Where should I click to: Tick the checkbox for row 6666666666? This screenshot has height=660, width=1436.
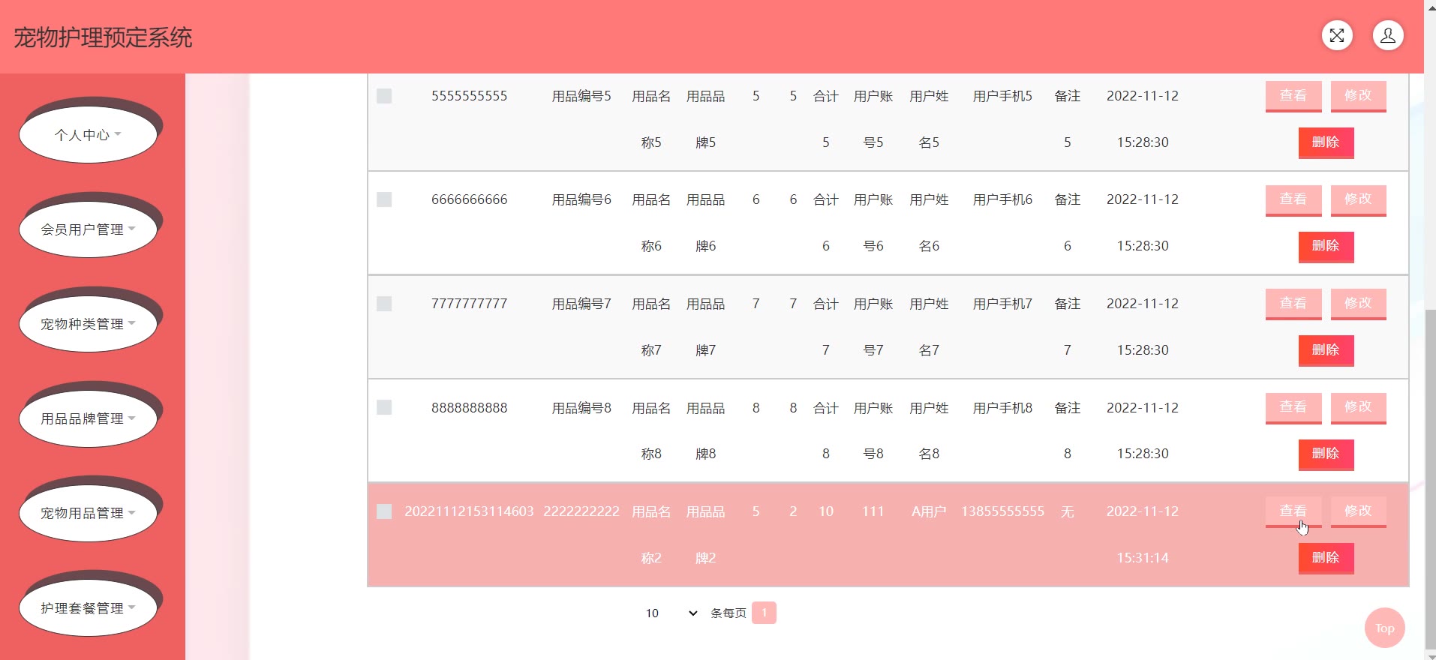coord(384,199)
